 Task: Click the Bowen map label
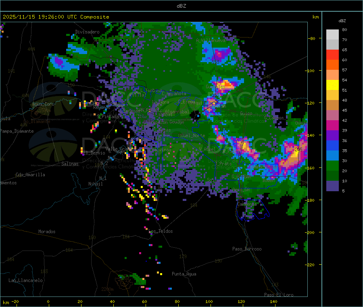pos(269,180)
